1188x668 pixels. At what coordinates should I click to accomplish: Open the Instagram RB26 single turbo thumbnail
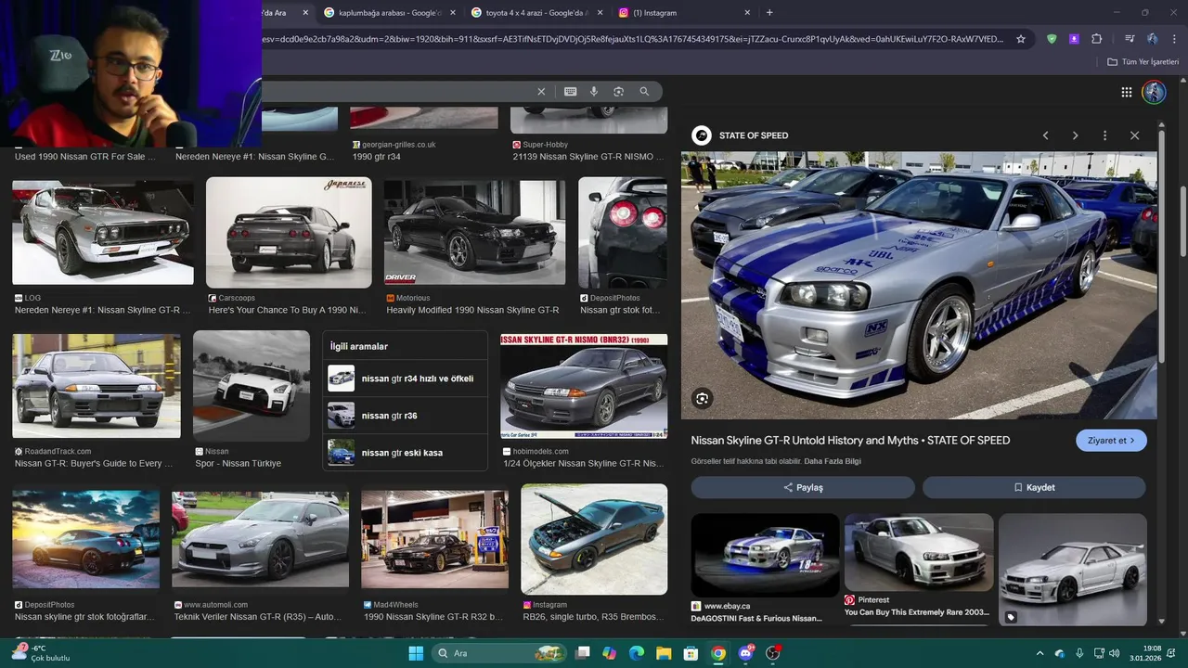594,539
